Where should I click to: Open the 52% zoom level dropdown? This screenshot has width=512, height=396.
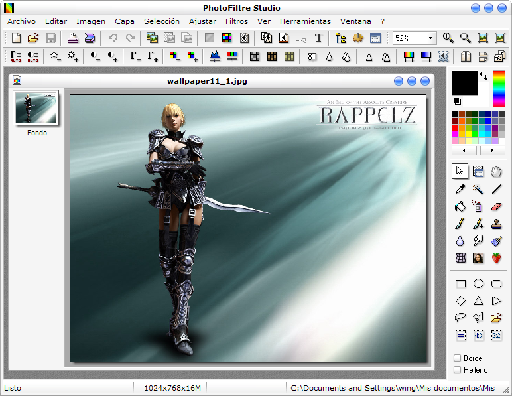tap(430, 38)
